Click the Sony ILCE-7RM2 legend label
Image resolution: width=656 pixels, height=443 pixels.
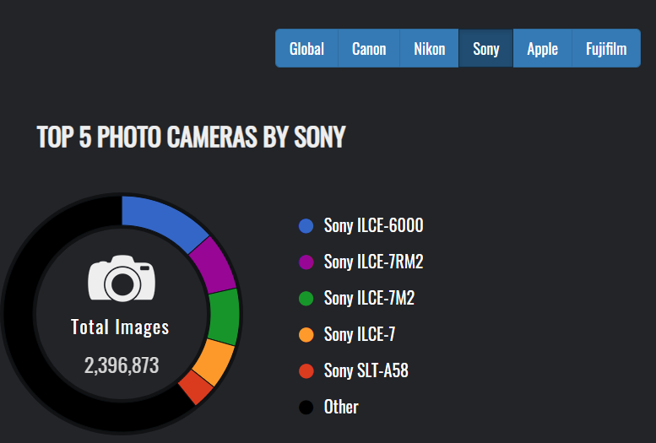pyautogui.click(x=374, y=262)
